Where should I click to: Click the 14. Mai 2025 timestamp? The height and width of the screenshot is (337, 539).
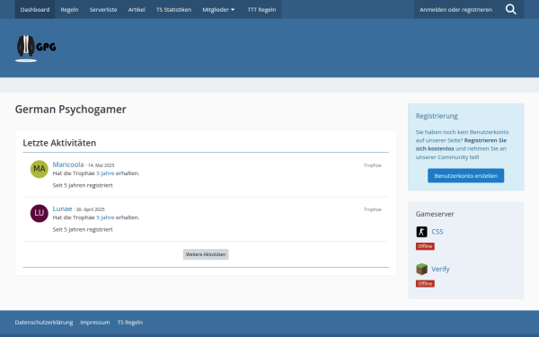coord(101,165)
